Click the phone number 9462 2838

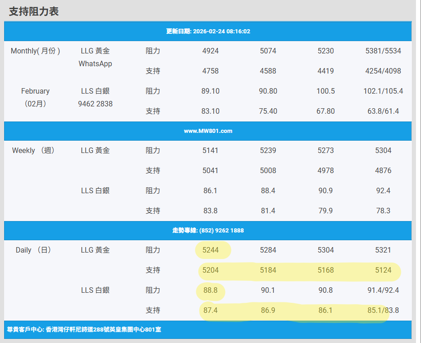click(x=95, y=104)
